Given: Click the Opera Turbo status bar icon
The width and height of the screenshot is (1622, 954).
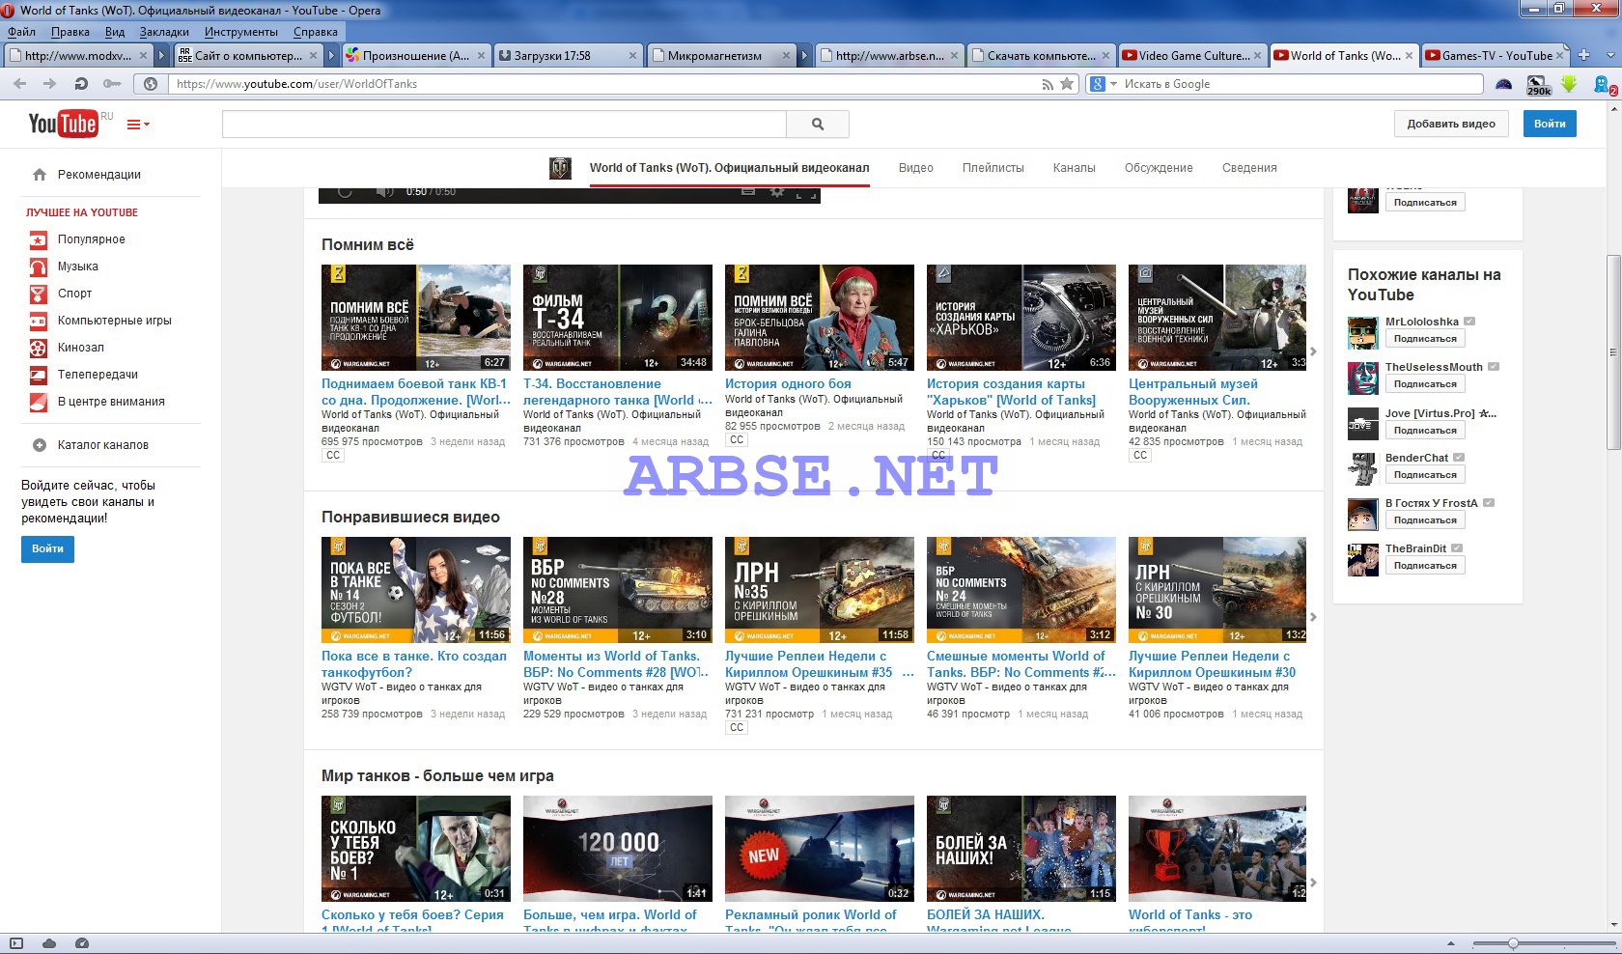Looking at the screenshot, I should pos(82,943).
